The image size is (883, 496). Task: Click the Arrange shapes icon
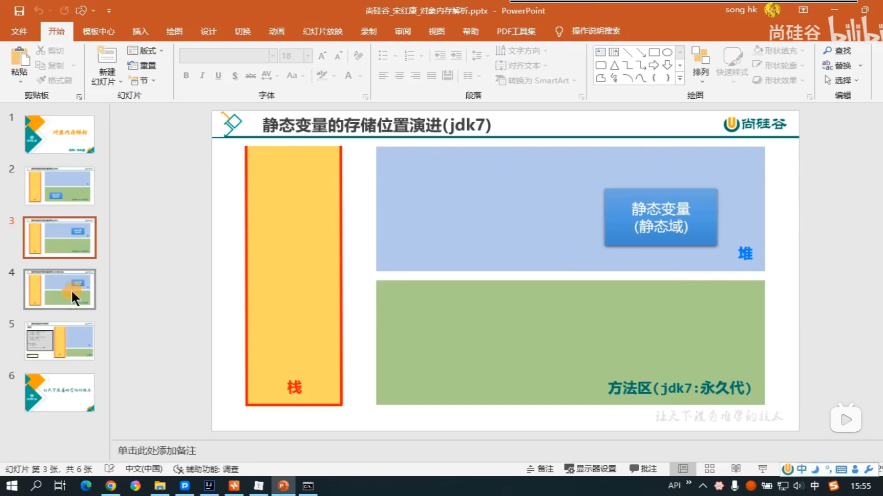[700, 57]
